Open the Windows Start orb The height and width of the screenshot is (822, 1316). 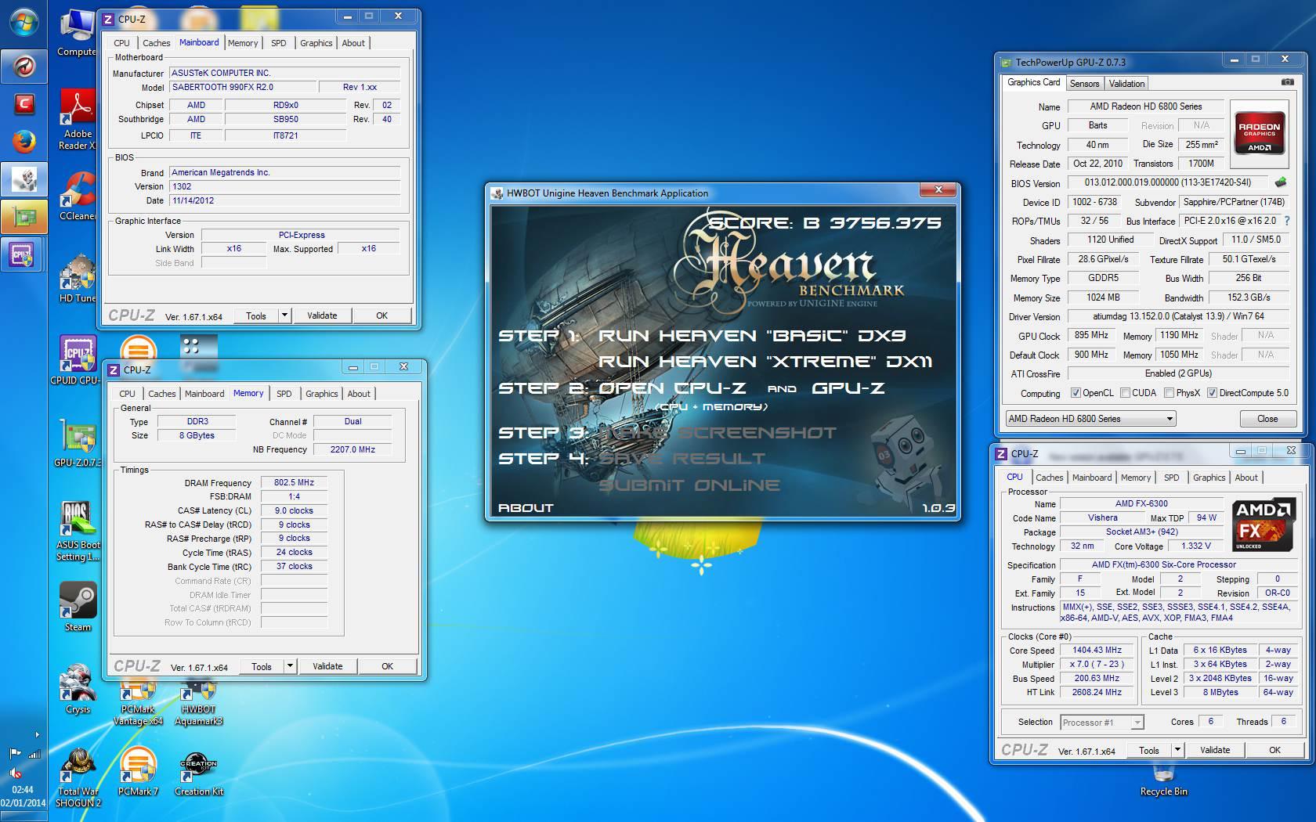23,23
